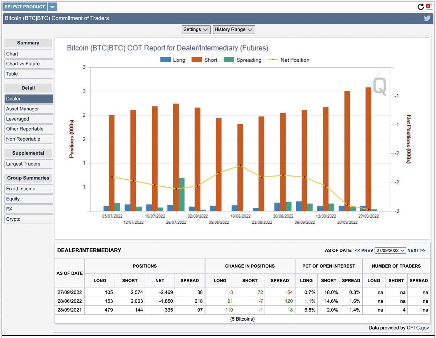This screenshot has height=338, width=436.
Task: Open the as-of-date 27/09/2022 selector
Action: pyautogui.click(x=390, y=251)
